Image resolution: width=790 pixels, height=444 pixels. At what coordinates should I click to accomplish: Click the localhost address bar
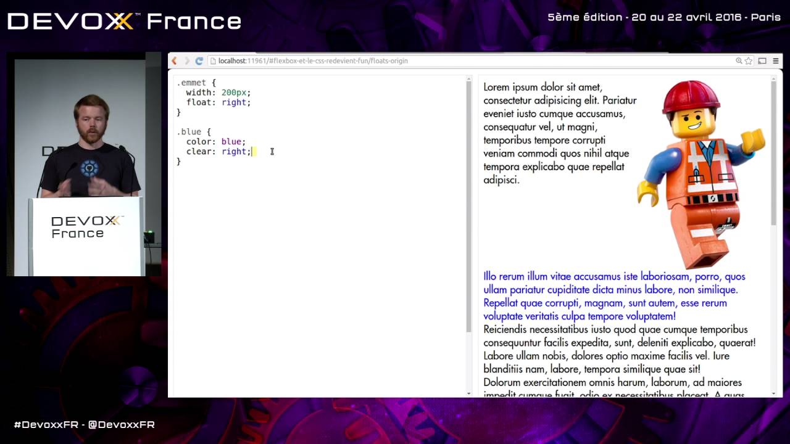coord(472,60)
